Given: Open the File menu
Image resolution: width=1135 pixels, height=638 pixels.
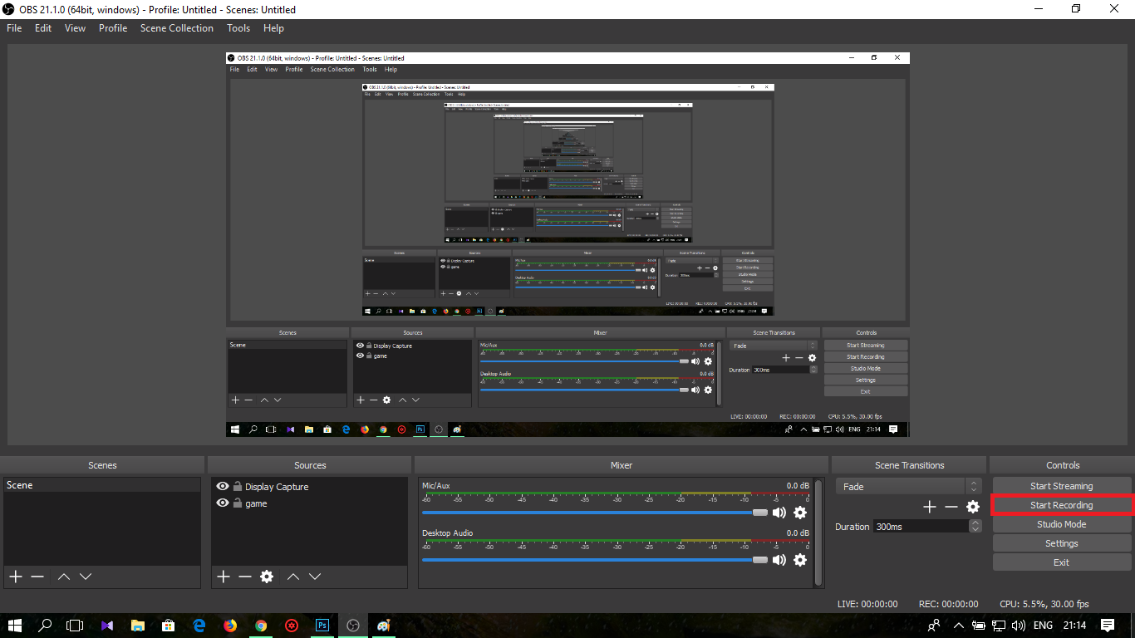Looking at the screenshot, I should coord(14,28).
